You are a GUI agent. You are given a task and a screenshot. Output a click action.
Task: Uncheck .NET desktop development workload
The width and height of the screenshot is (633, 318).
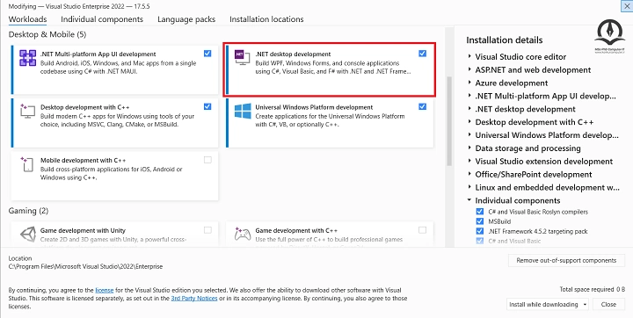(422, 54)
